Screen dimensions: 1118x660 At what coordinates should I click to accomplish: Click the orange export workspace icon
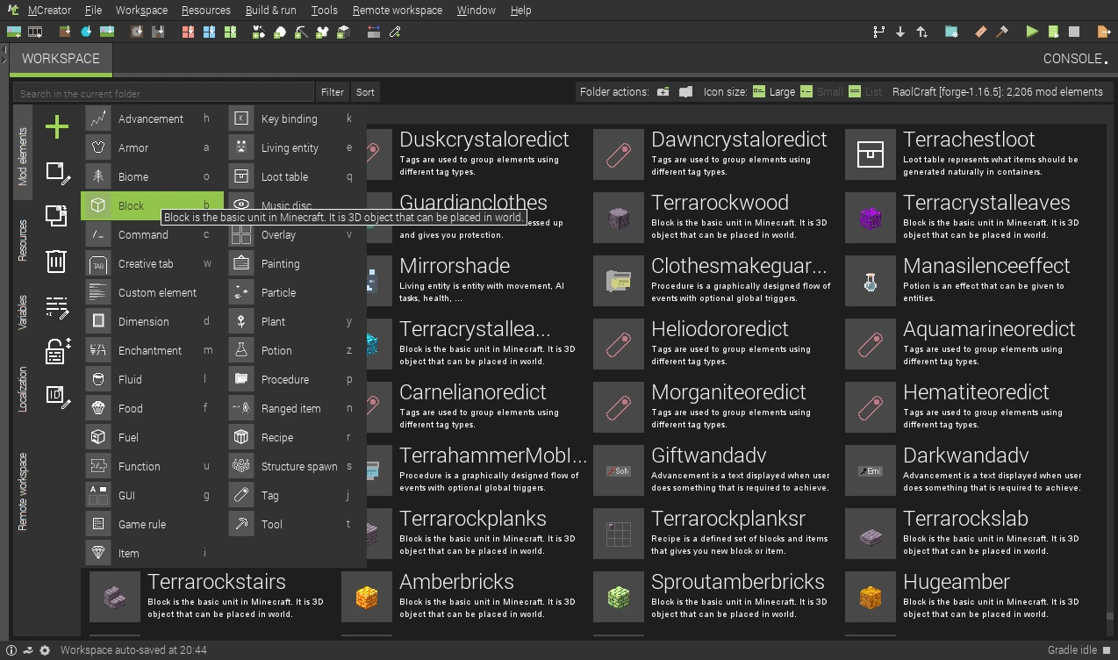click(x=1104, y=32)
